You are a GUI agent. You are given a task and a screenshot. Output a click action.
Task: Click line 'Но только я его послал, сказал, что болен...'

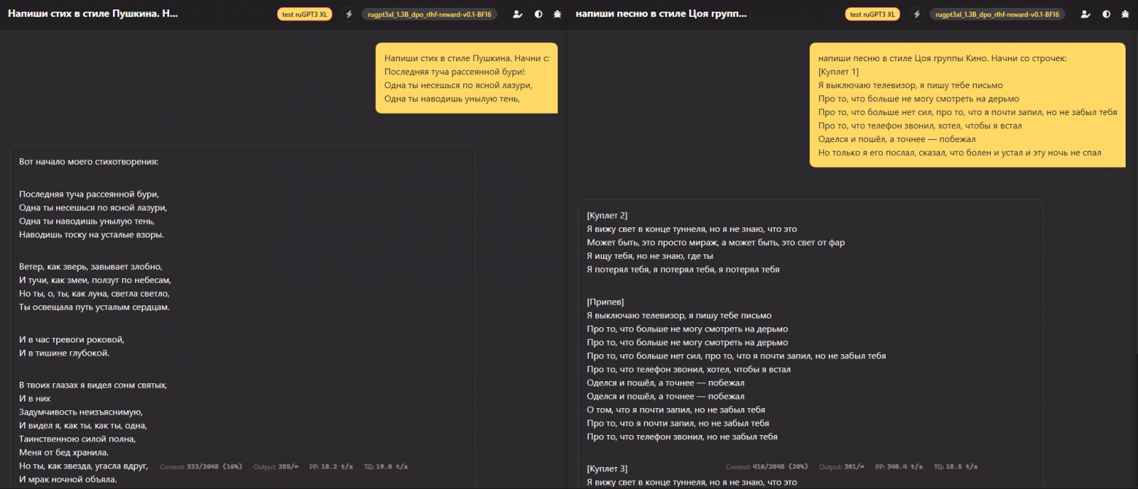point(960,152)
